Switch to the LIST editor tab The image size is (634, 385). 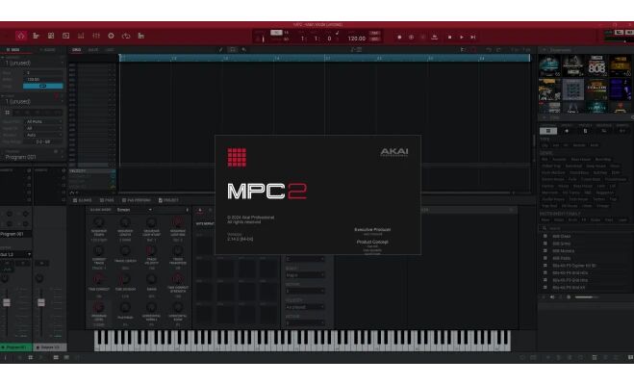pos(110,50)
